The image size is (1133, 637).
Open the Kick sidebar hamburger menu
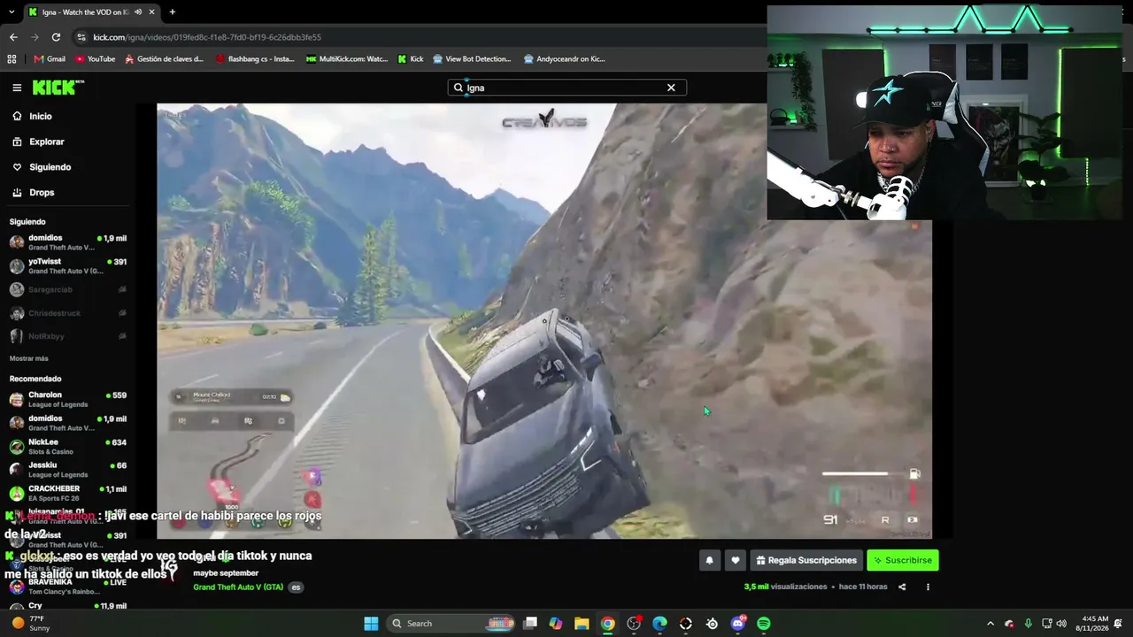(x=17, y=88)
